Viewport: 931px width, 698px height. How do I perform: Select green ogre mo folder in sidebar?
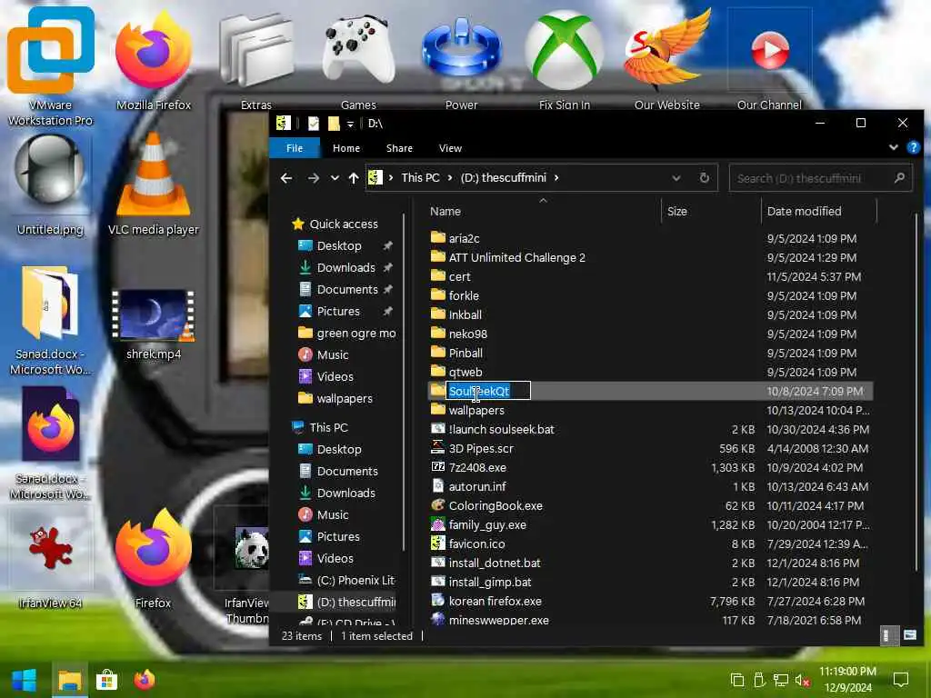346,333
